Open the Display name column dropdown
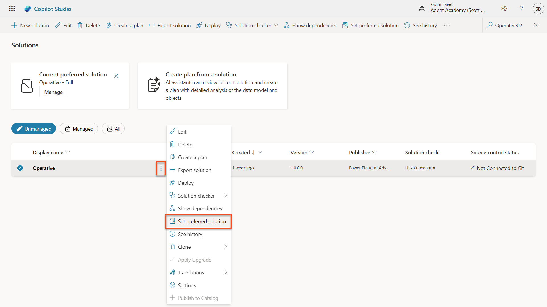 (x=68, y=152)
